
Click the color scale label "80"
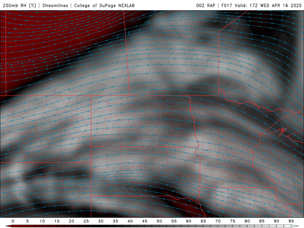[247, 221]
